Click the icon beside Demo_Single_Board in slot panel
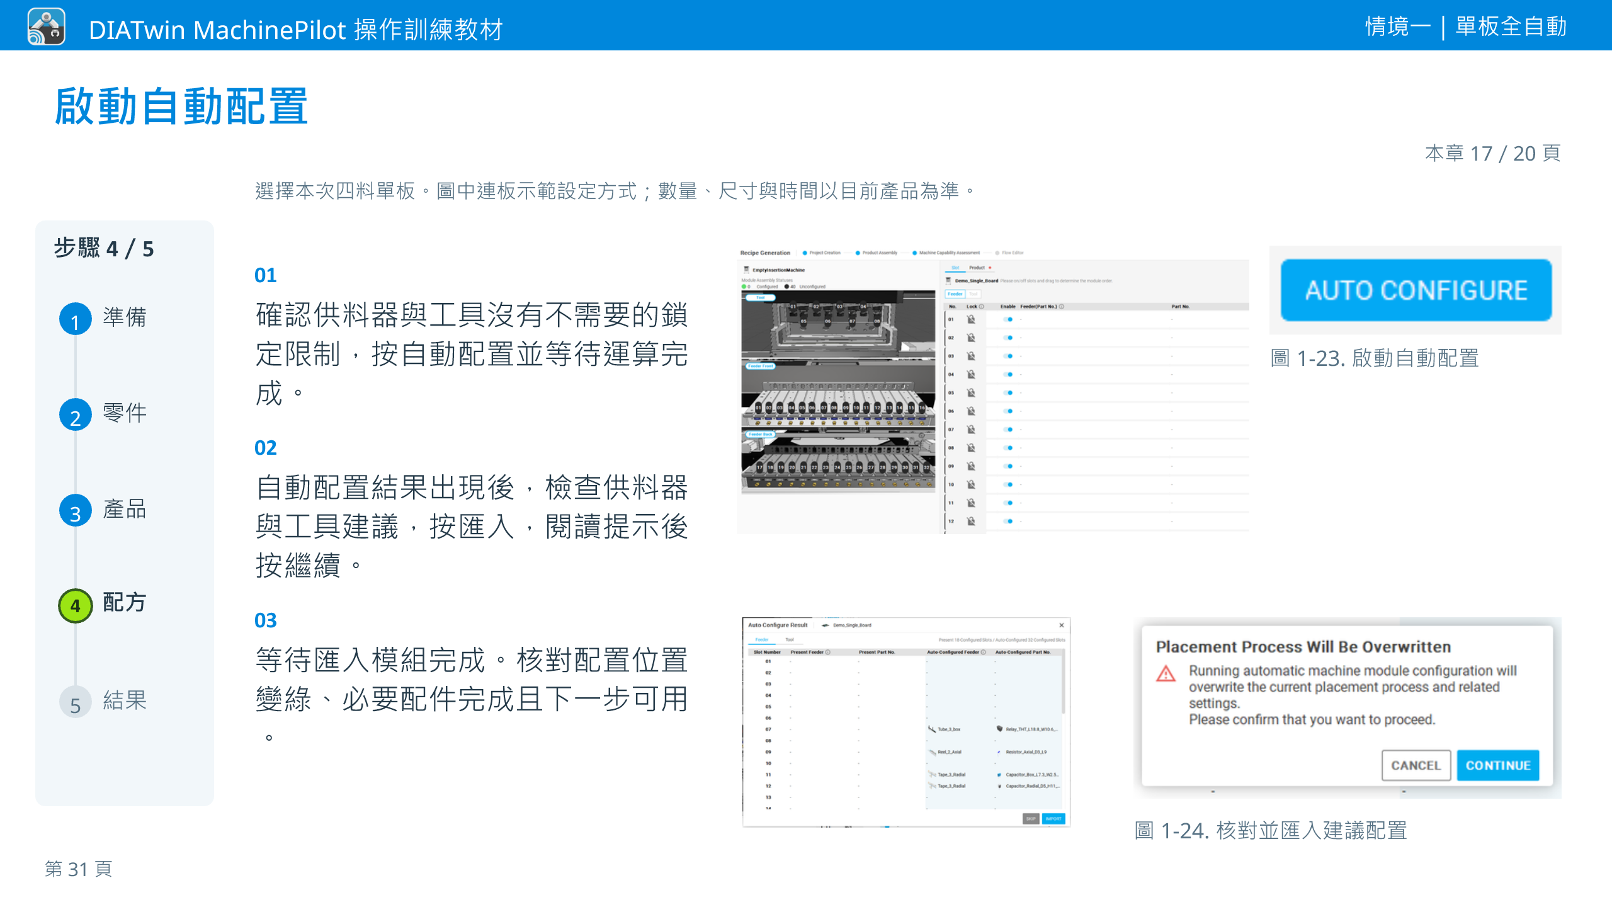Viewport: 1612px width, 907px height. pos(948,280)
